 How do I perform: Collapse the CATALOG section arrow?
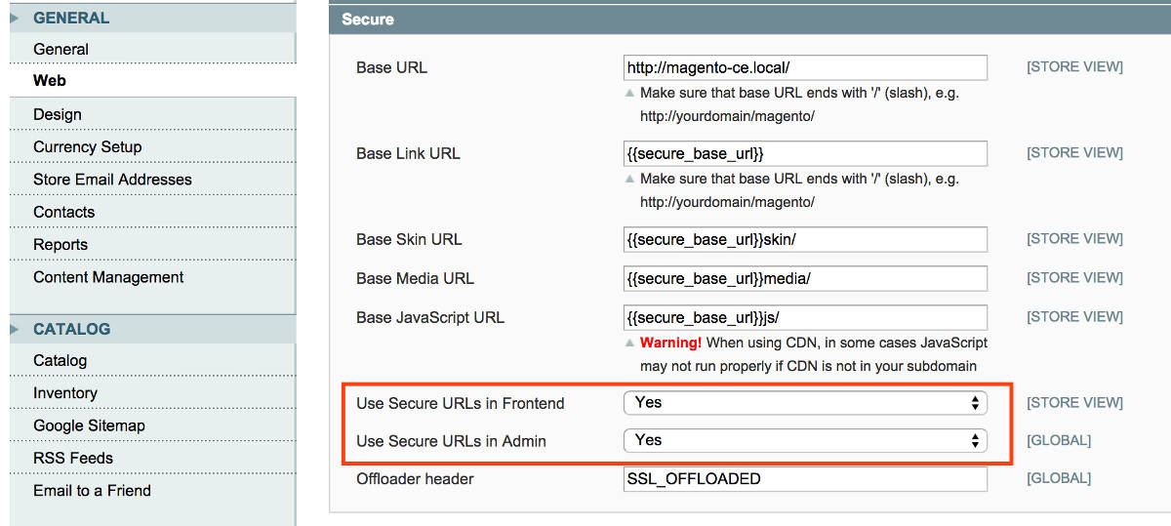(x=16, y=329)
